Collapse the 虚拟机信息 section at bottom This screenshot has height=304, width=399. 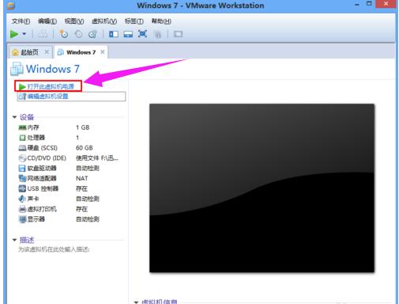pyautogui.click(x=136, y=302)
